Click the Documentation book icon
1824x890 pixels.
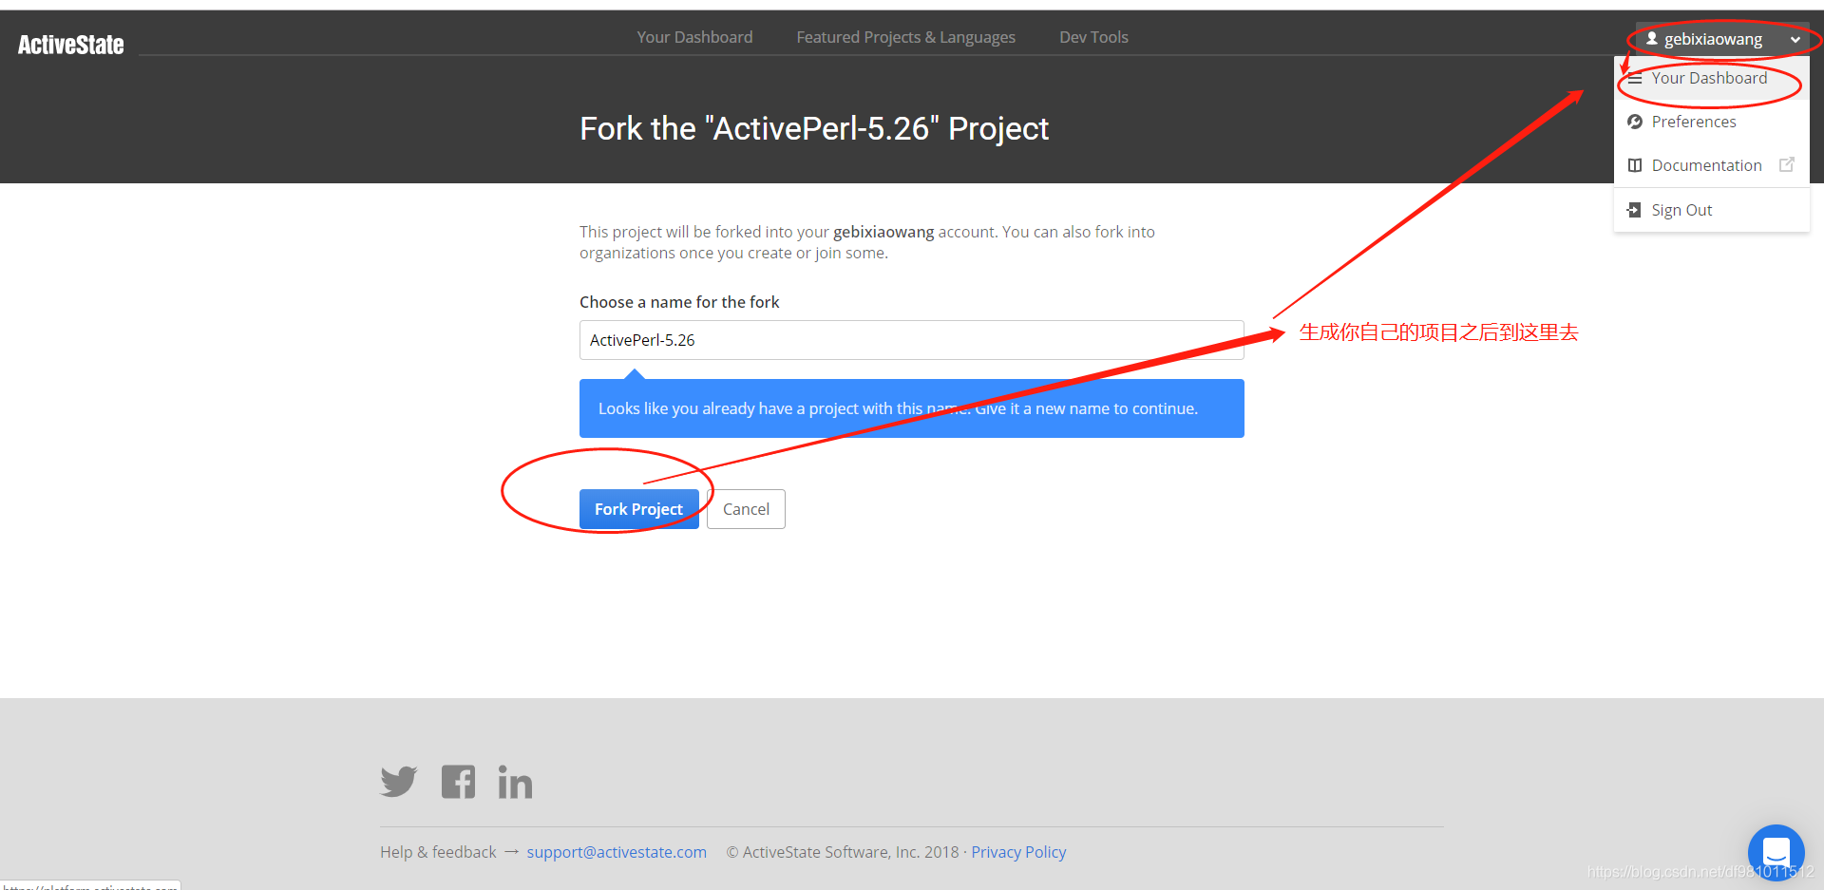(1635, 165)
